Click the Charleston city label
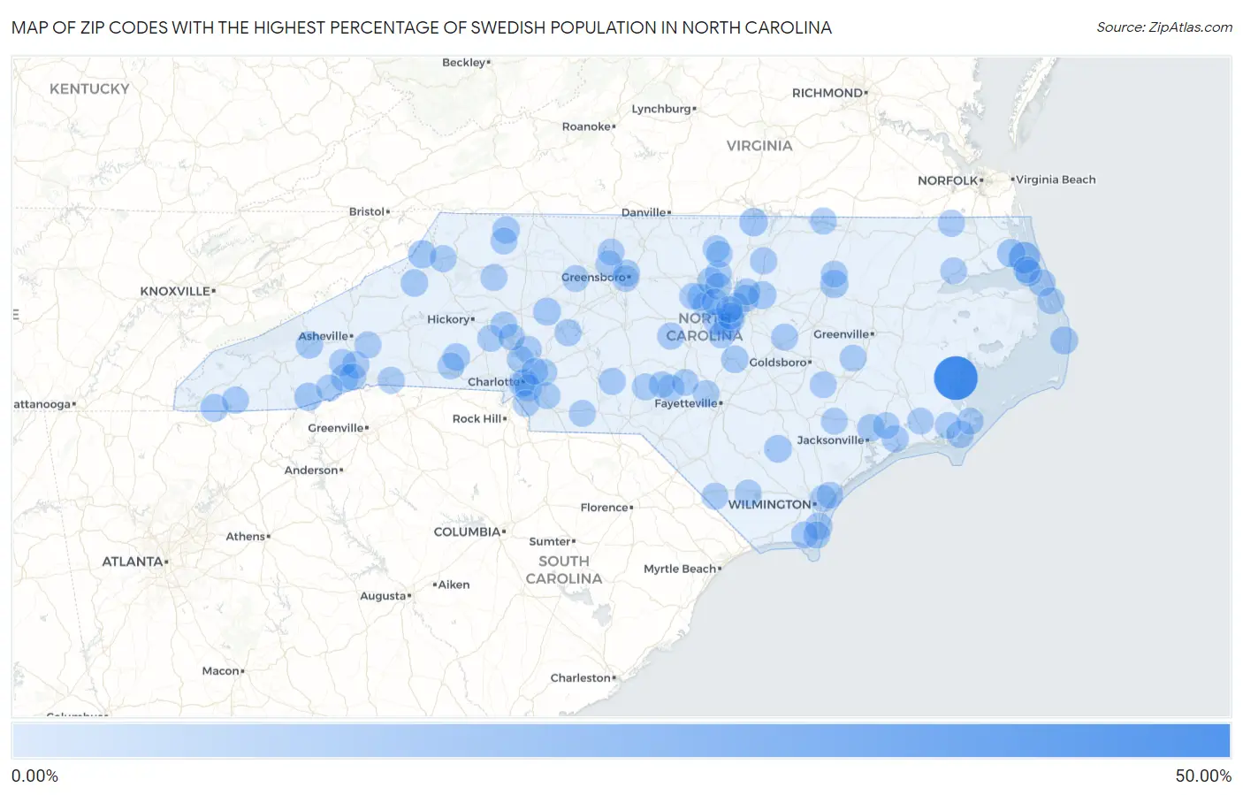The image size is (1243, 795). [581, 678]
